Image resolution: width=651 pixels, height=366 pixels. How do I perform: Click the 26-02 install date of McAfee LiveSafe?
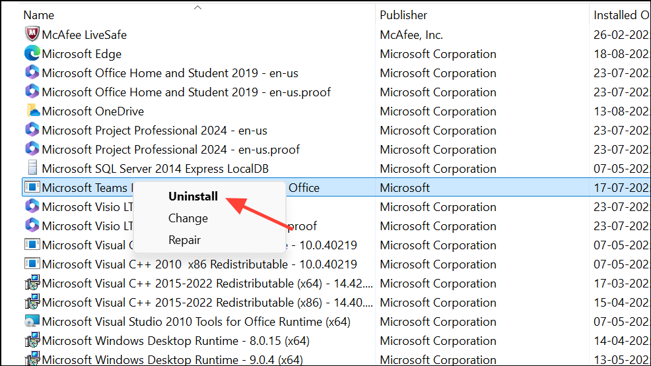click(x=621, y=34)
